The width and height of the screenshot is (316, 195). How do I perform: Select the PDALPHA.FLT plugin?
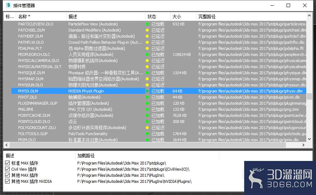tap(30, 48)
